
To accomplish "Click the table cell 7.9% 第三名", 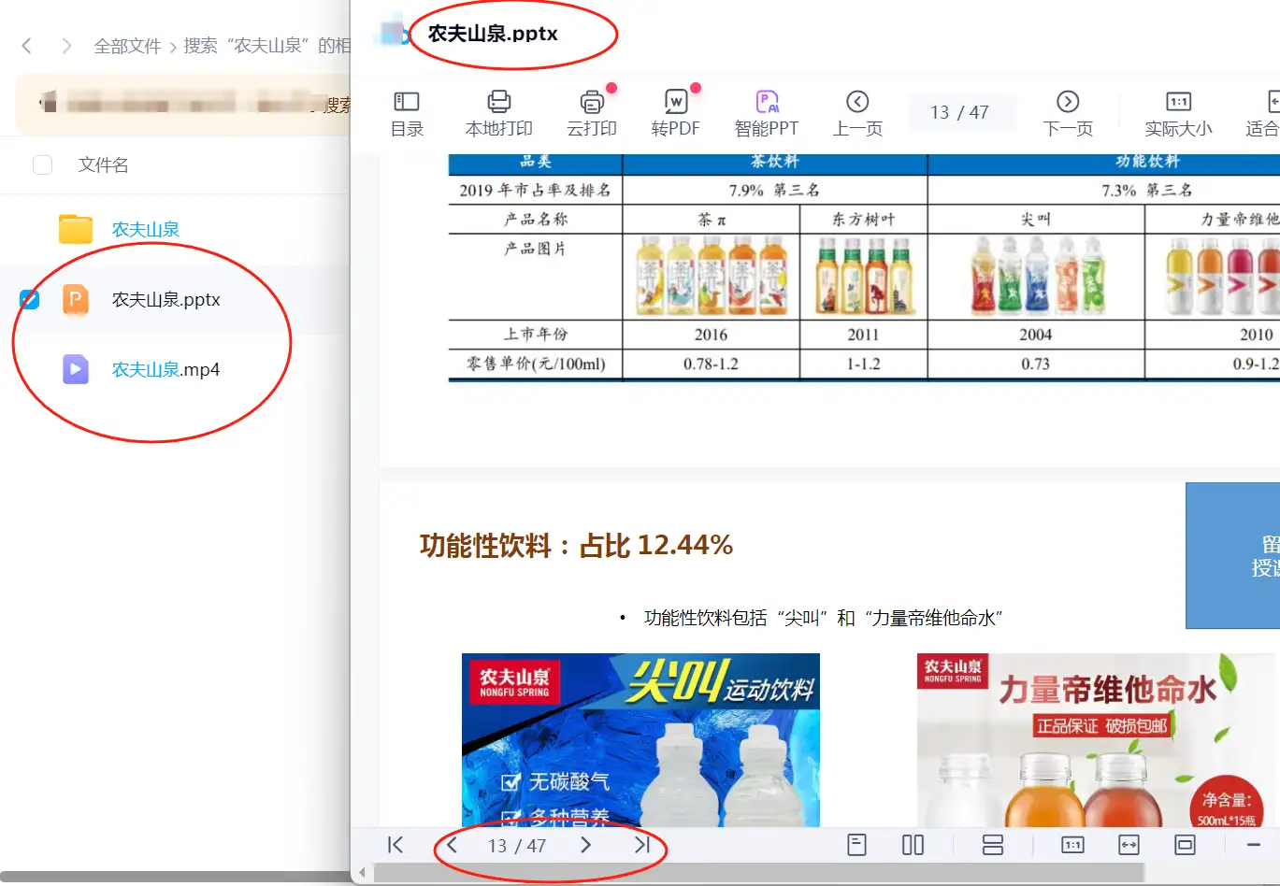I will (774, 190).
